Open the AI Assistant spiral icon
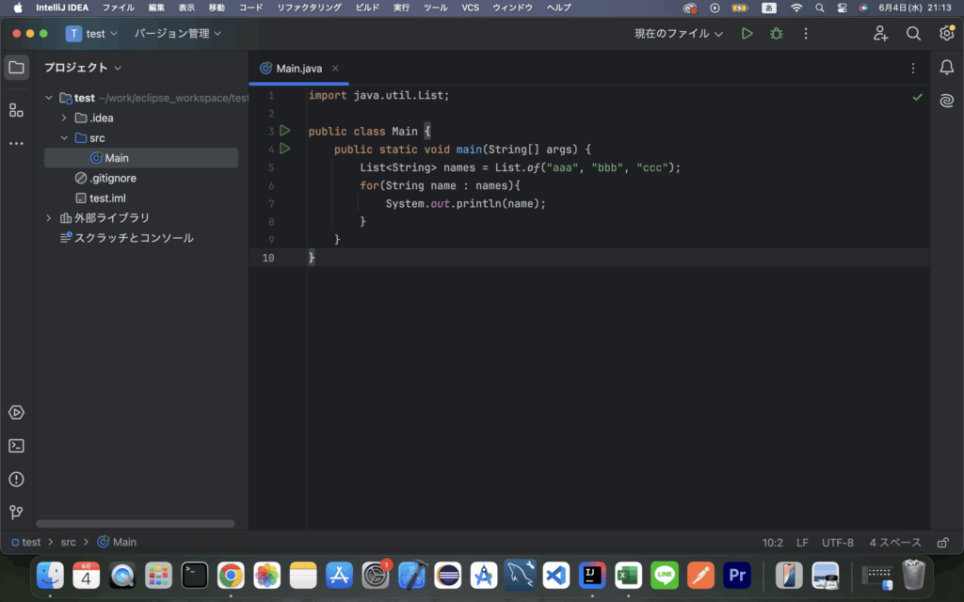 coord(947,101)
